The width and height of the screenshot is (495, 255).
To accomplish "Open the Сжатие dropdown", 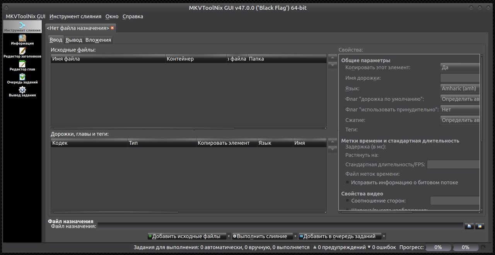I will (x=460, y=120).
